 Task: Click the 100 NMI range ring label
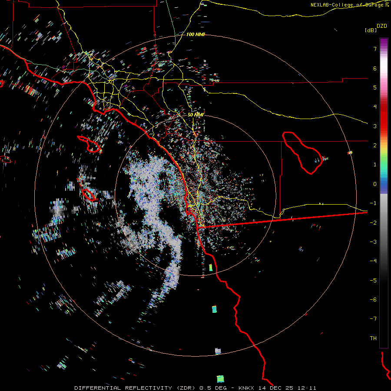195,34
